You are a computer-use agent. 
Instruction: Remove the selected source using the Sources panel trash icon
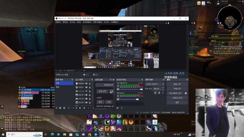click(x=80, y=108)
